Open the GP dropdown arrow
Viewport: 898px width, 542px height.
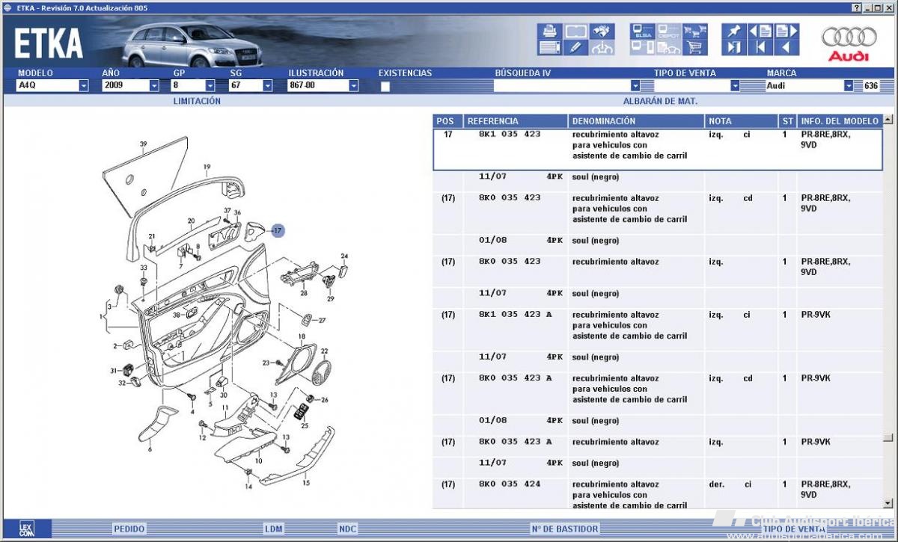click(x=210, y=86)
